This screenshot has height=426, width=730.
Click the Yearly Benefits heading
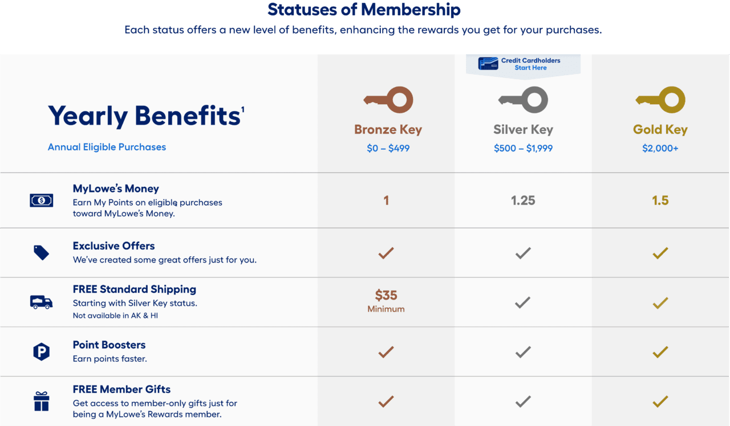pyautogui.click(x=144, y=116)
